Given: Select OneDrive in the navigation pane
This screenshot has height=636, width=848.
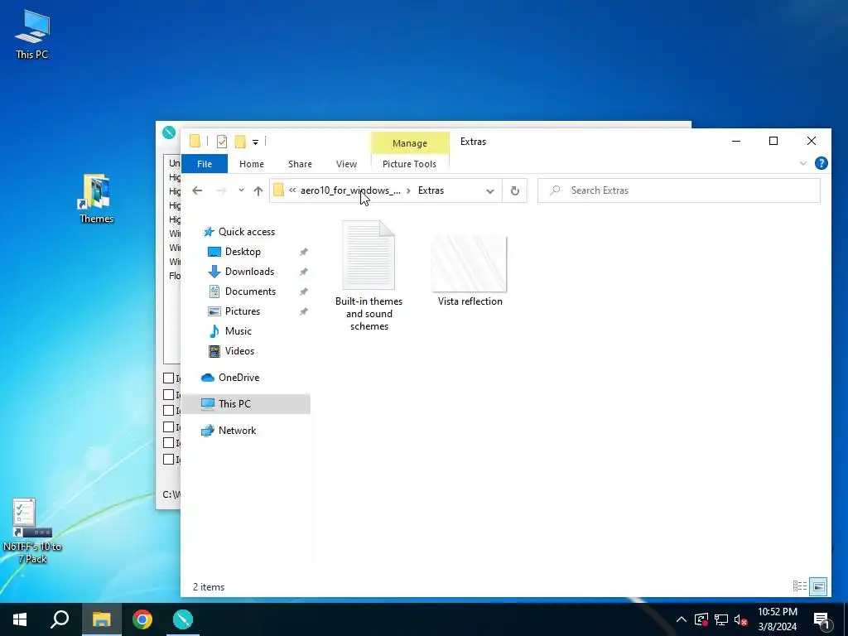Looking at the screenshot, I should pos(238,378).
